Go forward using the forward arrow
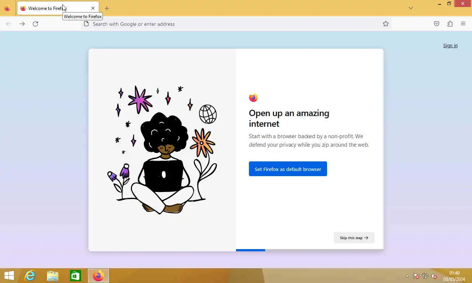This screenshot has height=283, width=472. [x=22, y=24]
